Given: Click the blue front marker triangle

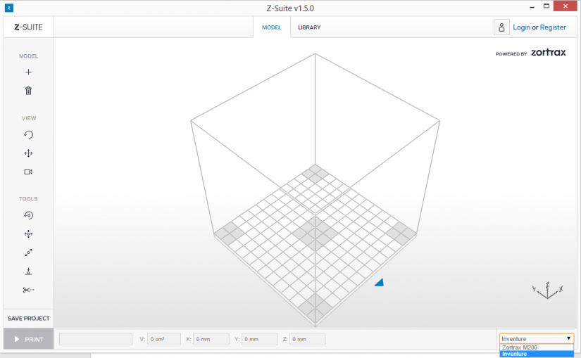Looking at the screenshot, I should pos(380,283).
